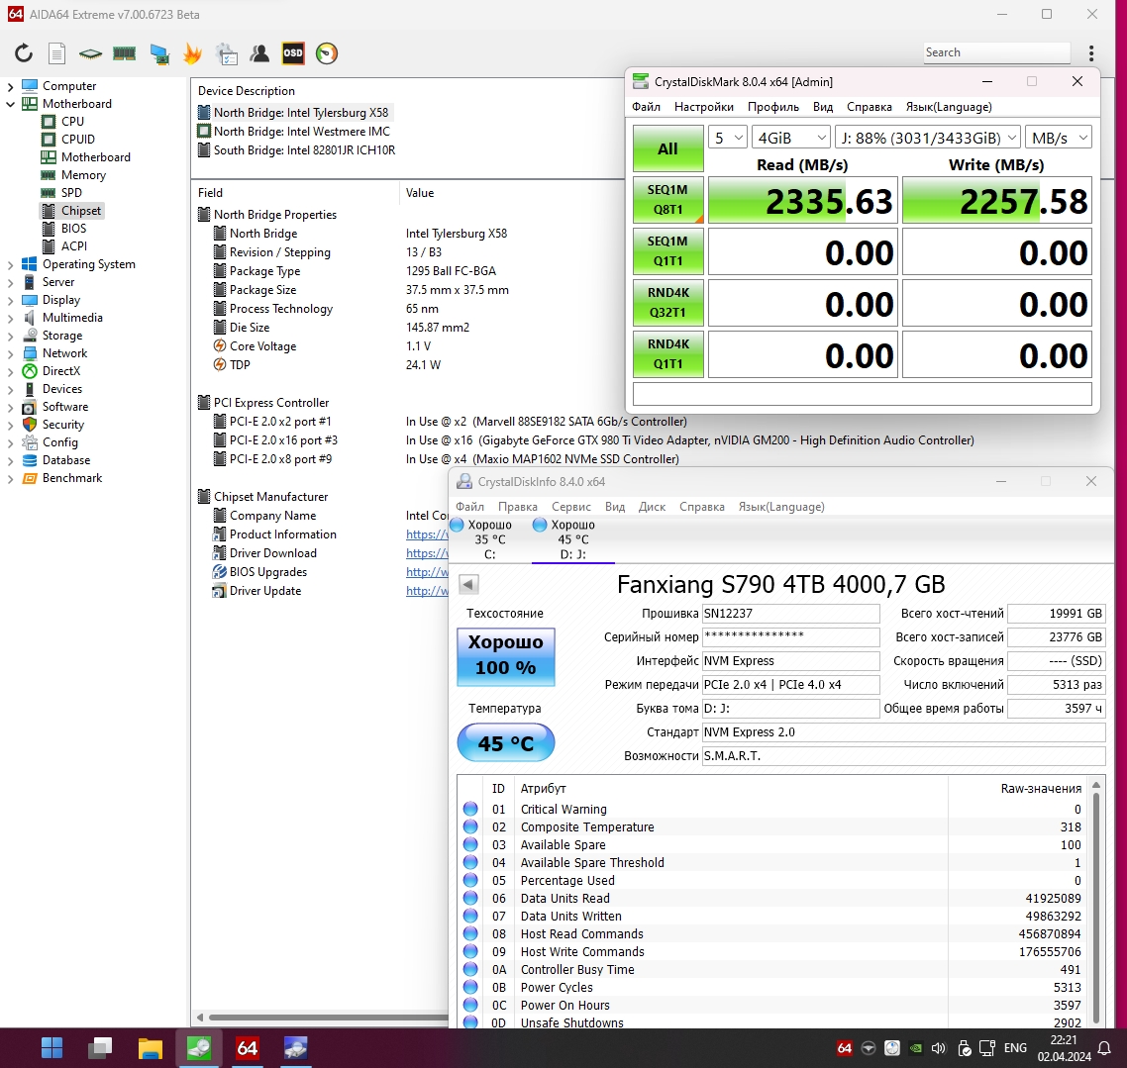
Task: Collapse the Motherboard tree node
Action: point(11,104)
